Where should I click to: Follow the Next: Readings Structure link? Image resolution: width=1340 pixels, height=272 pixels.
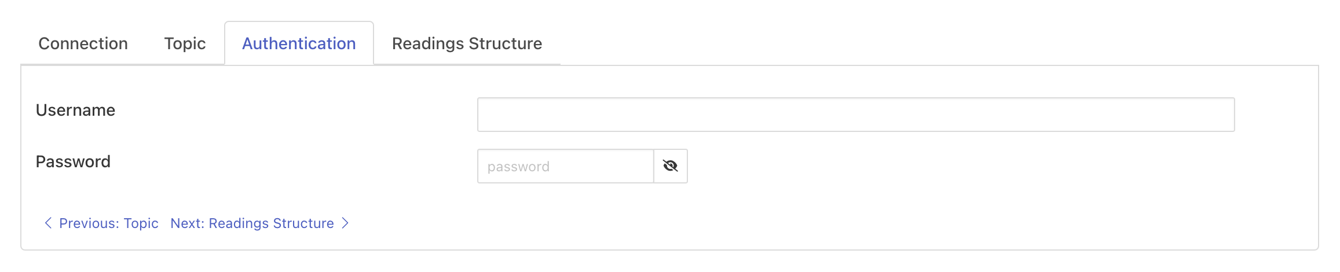(x=252, y=223)
